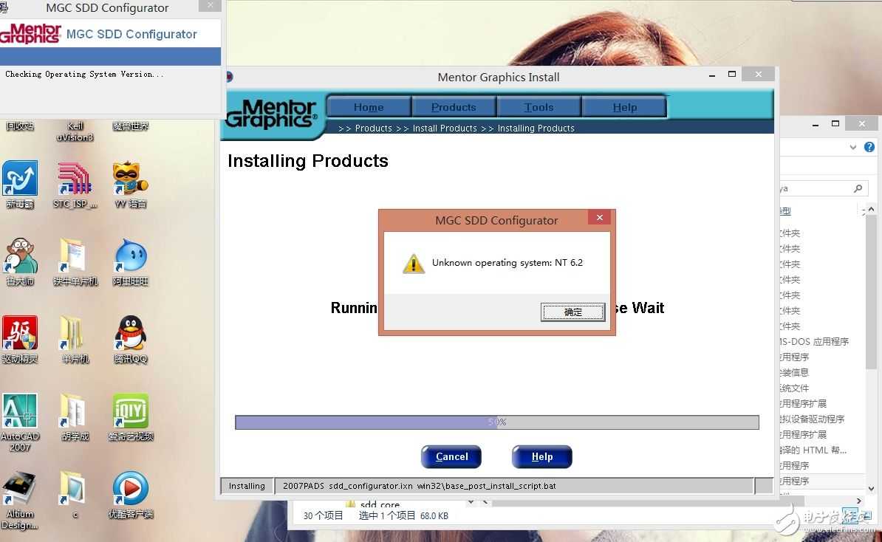The image size is (882, 542).
Task: Open the 新毒霸 antivirus shortcut
Action: coord(20,184)
